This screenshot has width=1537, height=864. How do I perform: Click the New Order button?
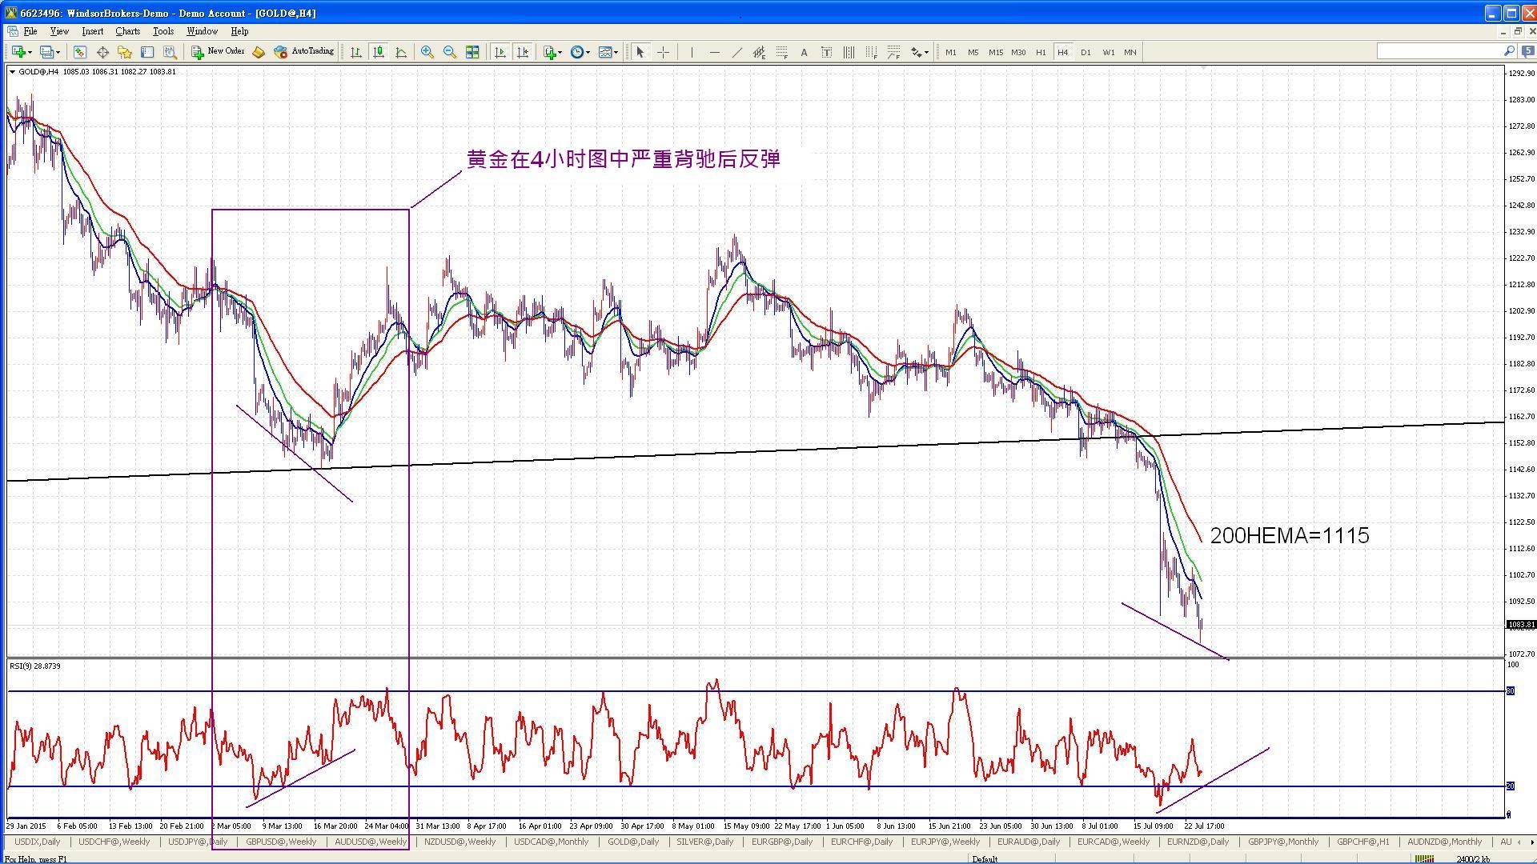pos(218,52)
